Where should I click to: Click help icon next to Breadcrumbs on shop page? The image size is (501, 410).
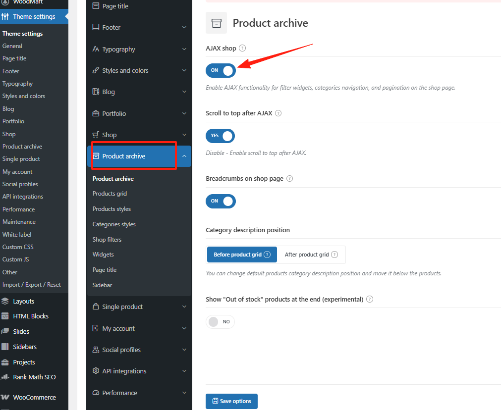coord(290,178)
